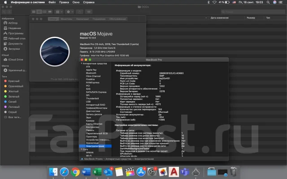Open the Apple menu
The image size is (287, 179).
pyautogui.click(x=5, y=2)
